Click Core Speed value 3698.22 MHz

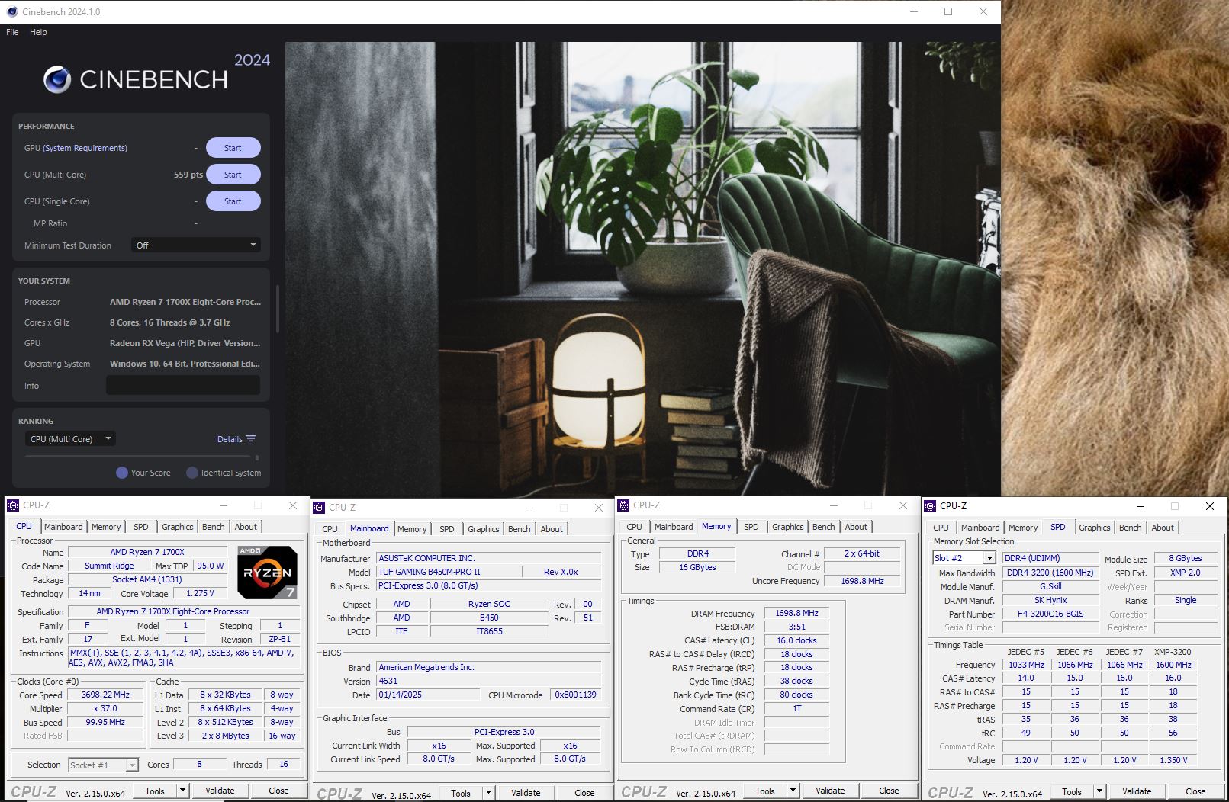click(x=105, y=695)
